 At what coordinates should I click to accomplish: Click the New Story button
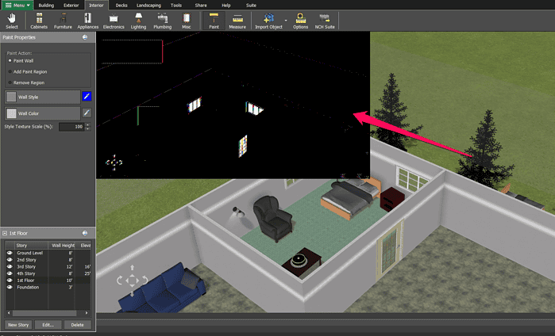[x=18, y=325]
